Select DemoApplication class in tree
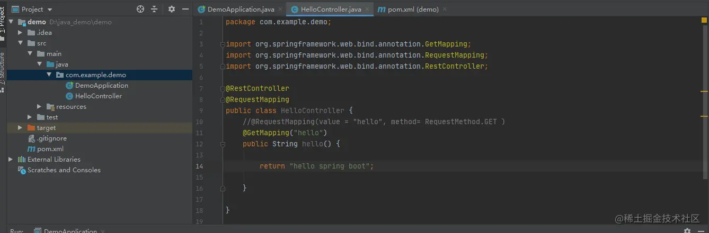Image resolution: width=709 pixels, height=233 pixels. 101,85
